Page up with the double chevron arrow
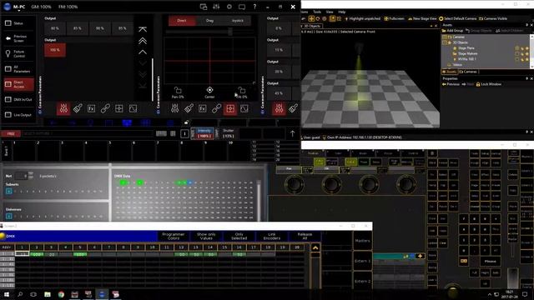 (x=143, y=41)
